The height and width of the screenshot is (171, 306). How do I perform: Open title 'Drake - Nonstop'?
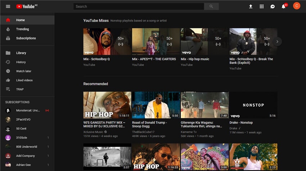coord(241,123)
